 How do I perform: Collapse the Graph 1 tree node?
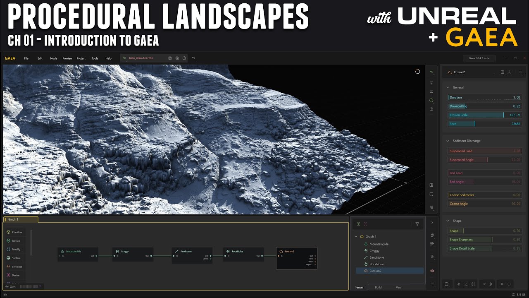coord(356,237)
